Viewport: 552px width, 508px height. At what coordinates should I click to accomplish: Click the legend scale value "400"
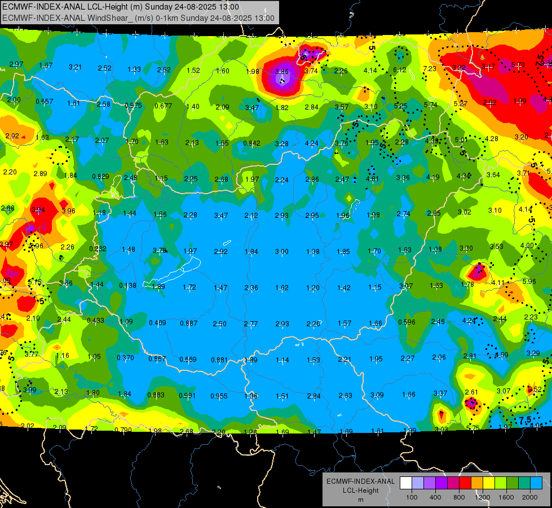[435, 497]
